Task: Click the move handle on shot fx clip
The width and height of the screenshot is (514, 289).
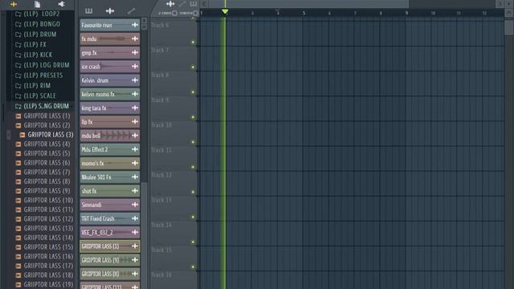Action: click(135, 191)
